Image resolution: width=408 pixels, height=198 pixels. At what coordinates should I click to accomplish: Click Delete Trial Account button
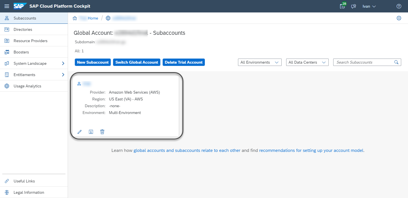pyautogui.click(x=184, y=62)
